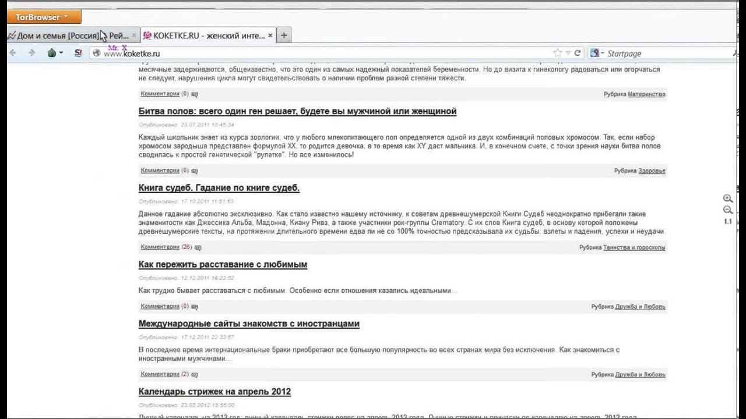The width and height of the screenshot is (746, 419).
Task: Click the date Опубликовано 17.10.2011 11:51:53
Action: [x=186, y=201]
